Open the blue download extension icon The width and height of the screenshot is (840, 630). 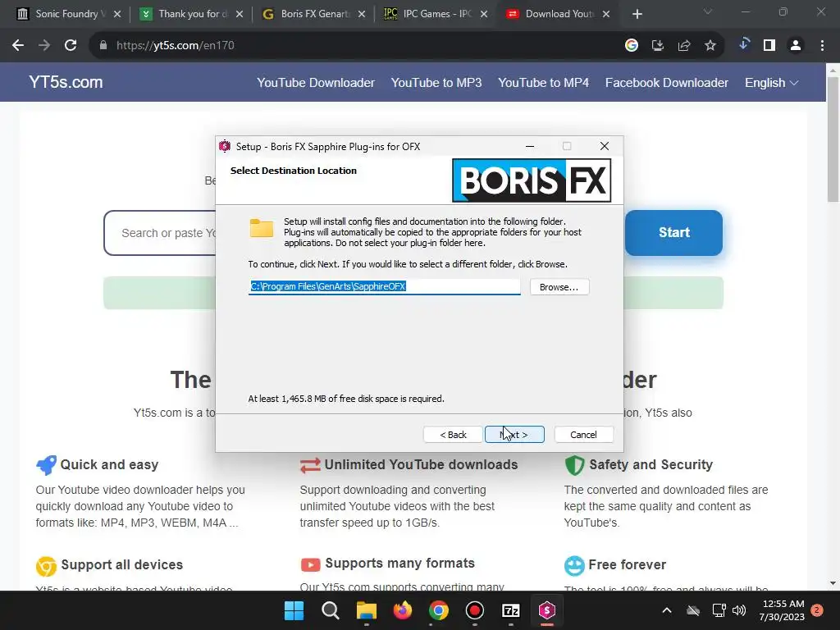[x=743, y=44]
